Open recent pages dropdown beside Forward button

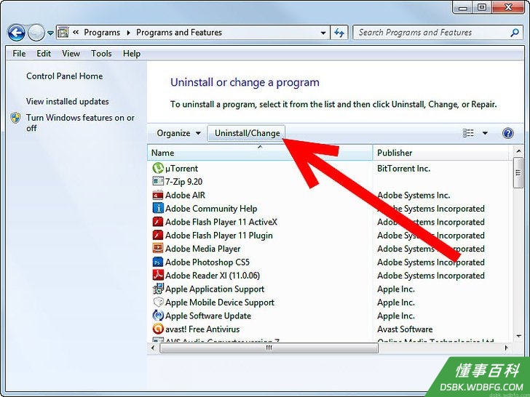pyautogui.click(x=50, y=33)
